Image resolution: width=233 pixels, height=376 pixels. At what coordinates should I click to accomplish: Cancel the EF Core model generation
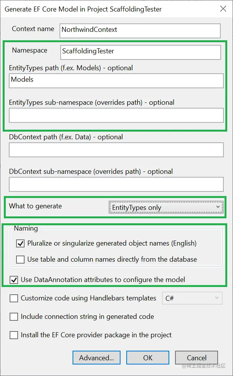197,358
